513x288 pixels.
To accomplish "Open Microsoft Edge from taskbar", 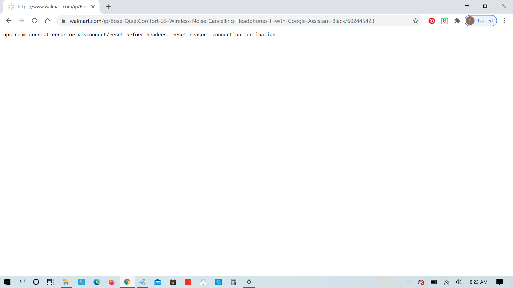I will (x=96, y=282).
